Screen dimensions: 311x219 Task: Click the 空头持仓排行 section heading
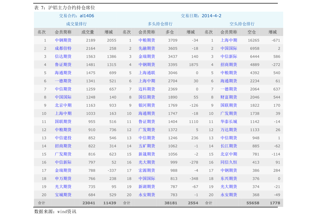(x=242, y=24)
